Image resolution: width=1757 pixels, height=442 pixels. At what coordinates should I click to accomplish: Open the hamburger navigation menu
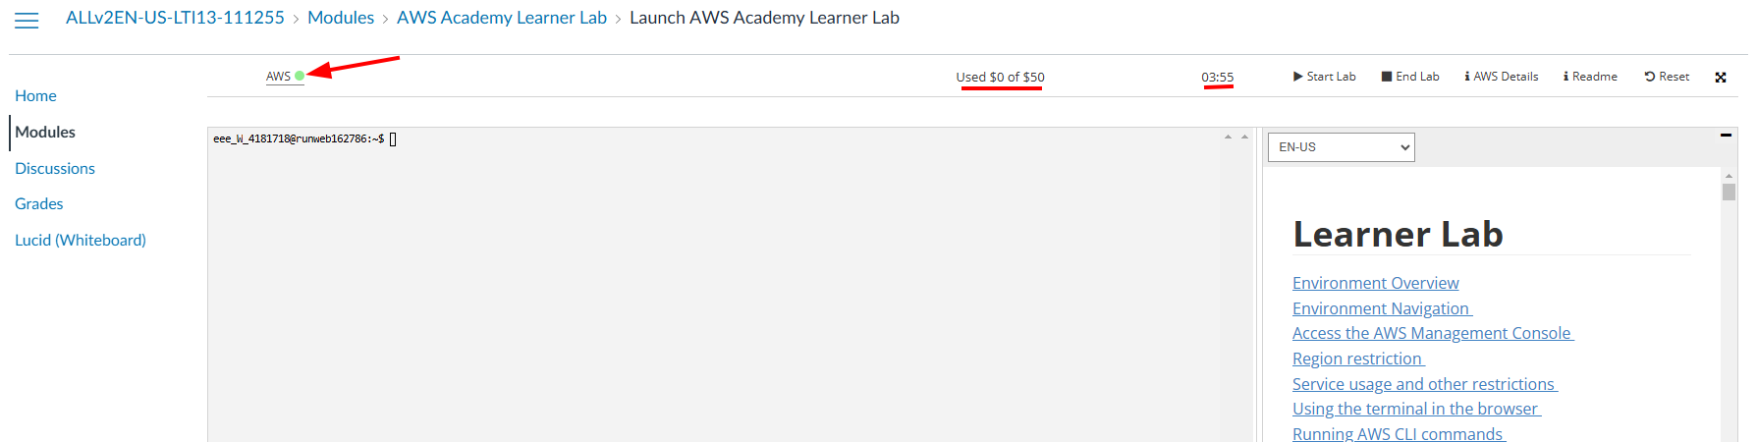(x=27, y=20)
